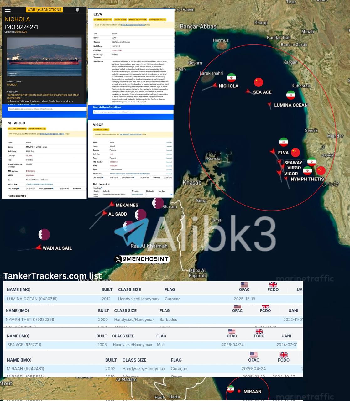Open individual program listings link in MT VIRGO panel

(53, 134)
